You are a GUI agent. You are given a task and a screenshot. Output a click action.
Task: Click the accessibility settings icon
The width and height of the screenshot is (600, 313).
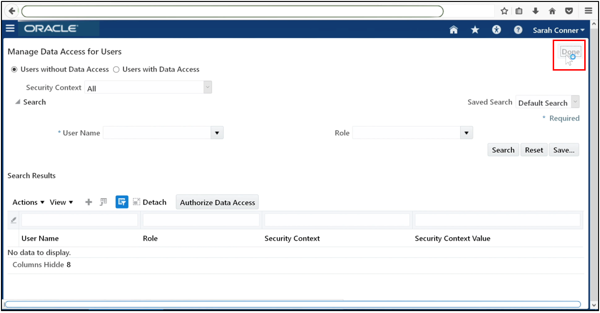click(496, 30)
